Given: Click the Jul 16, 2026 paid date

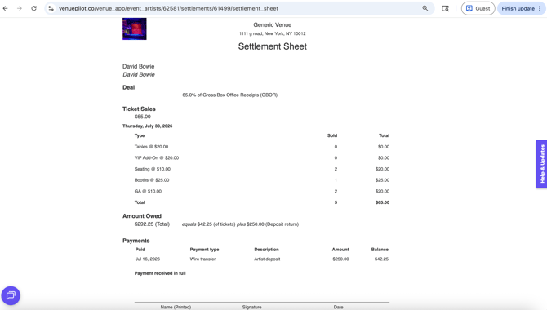Looking at the screenshot, I should (148, 259).
